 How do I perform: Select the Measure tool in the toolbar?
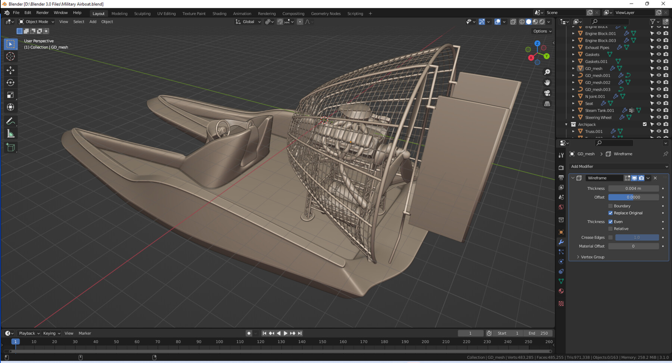[x=10, y=133]
